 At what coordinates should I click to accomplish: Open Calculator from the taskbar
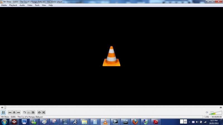click(x=95, y=122)
